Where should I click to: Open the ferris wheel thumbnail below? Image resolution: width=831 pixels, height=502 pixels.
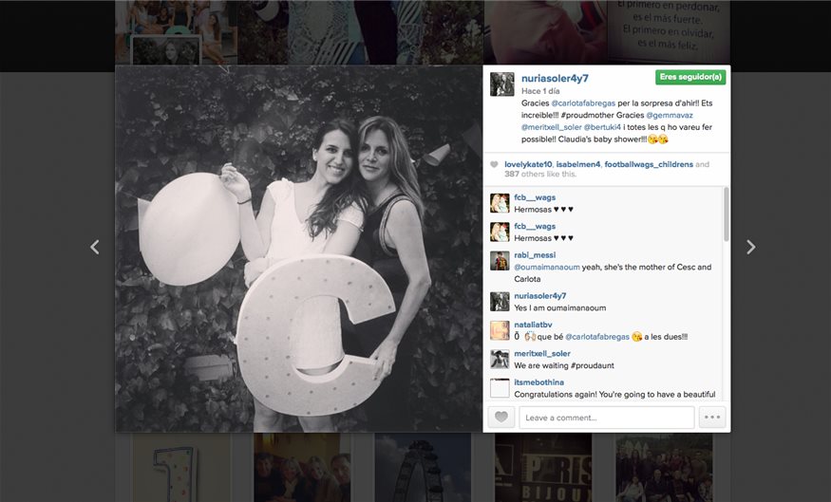pyautogui.click(x=410, y=468)
